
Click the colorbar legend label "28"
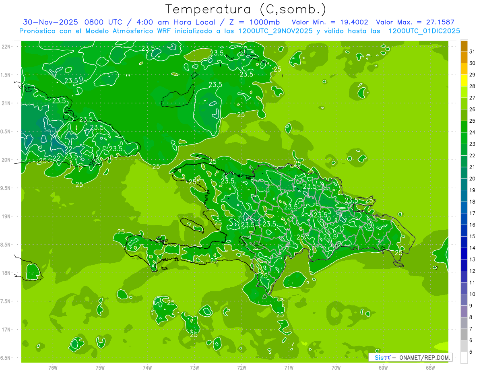click(472, 86)
